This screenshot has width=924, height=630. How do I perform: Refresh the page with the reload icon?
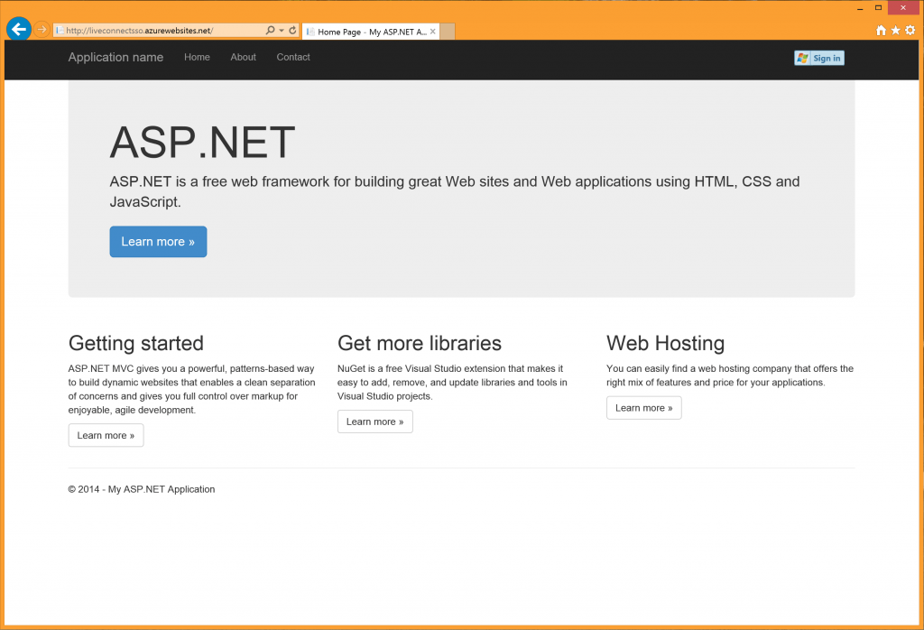tap(293, 30)
